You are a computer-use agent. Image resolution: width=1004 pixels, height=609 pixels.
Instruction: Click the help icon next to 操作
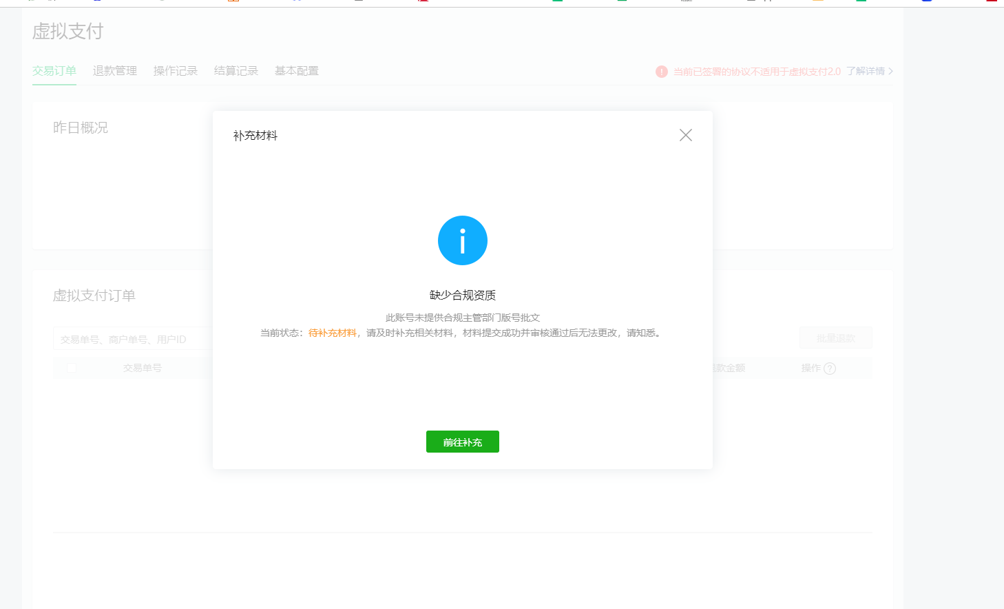[830, 369]
